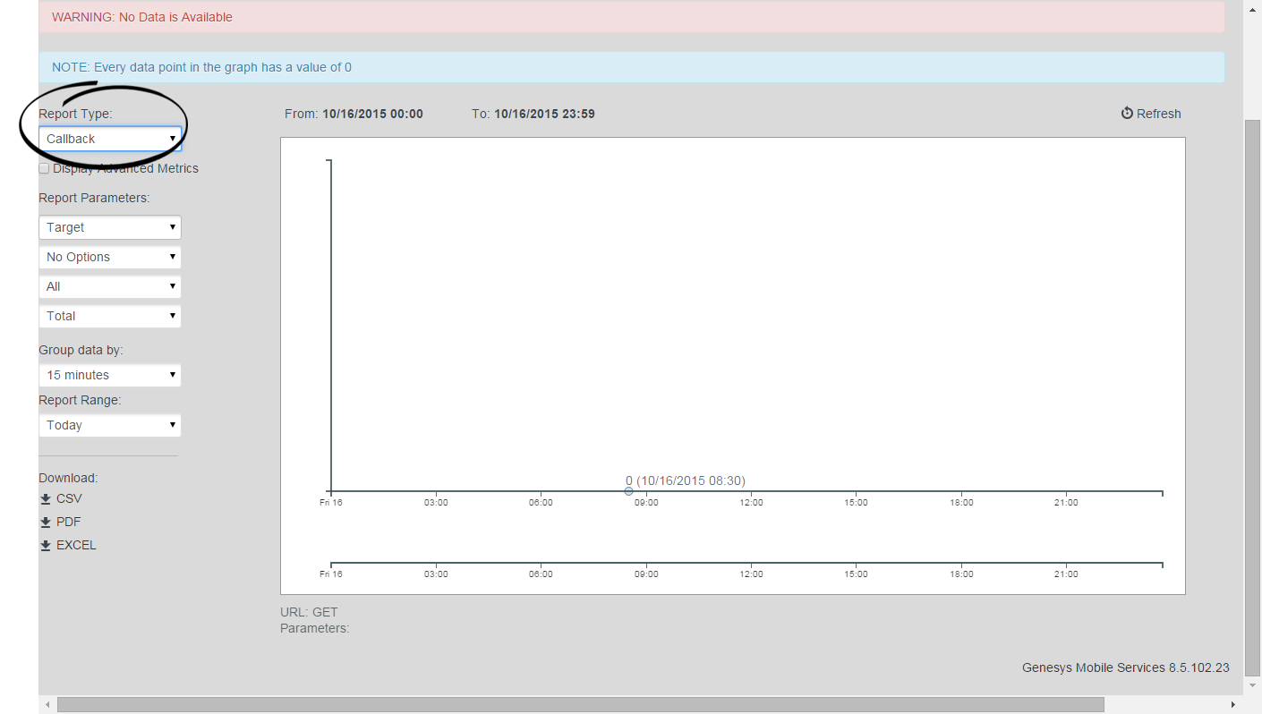The image size is (1262, 714).
Task: Click the Refresh link text
Action: (1158, 114)
